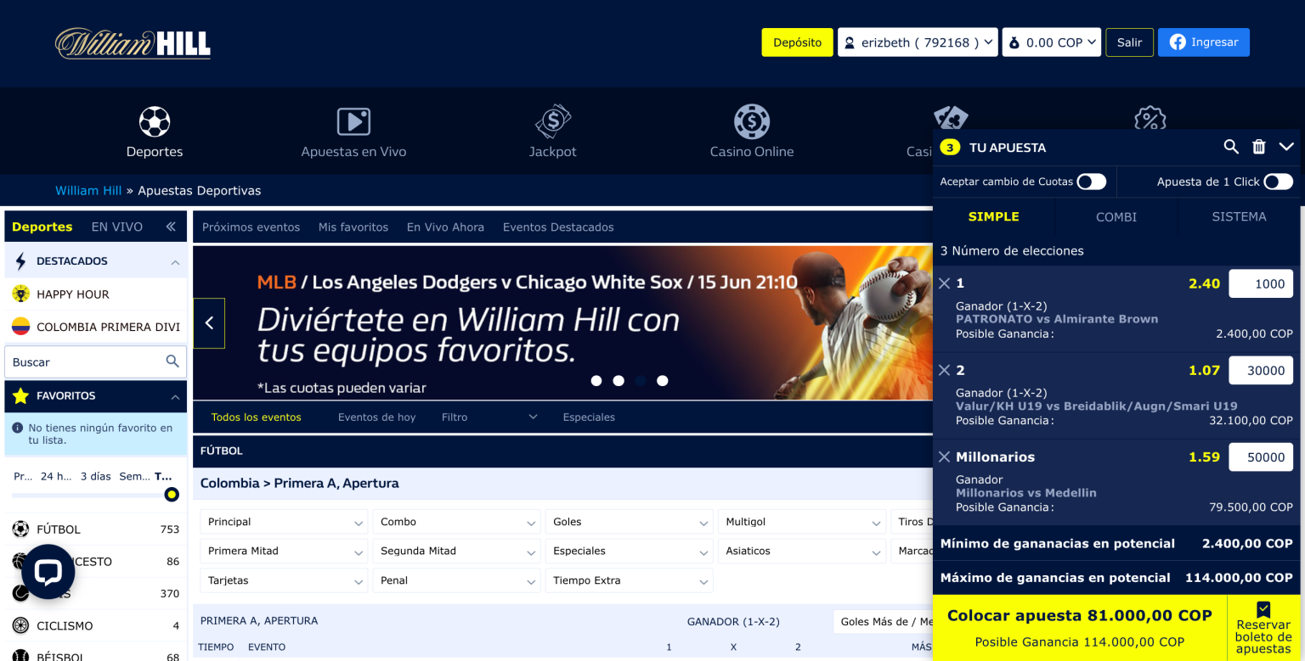Toggle Apuesta de 1 Click

1278,182
